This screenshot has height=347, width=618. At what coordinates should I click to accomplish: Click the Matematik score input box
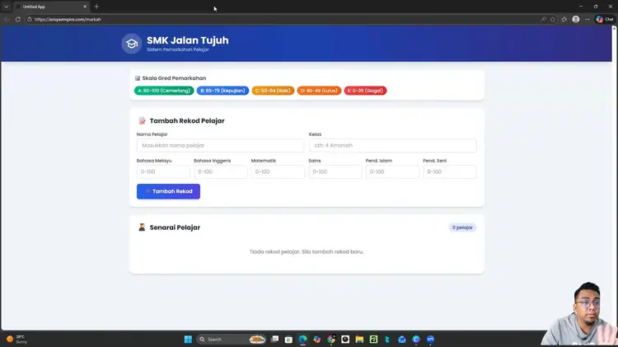click(278, 172)
